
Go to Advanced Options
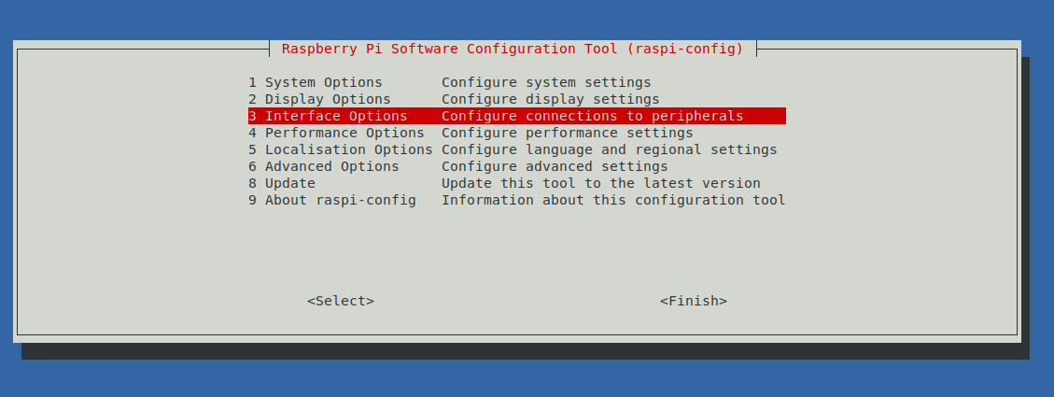(331, 166)
